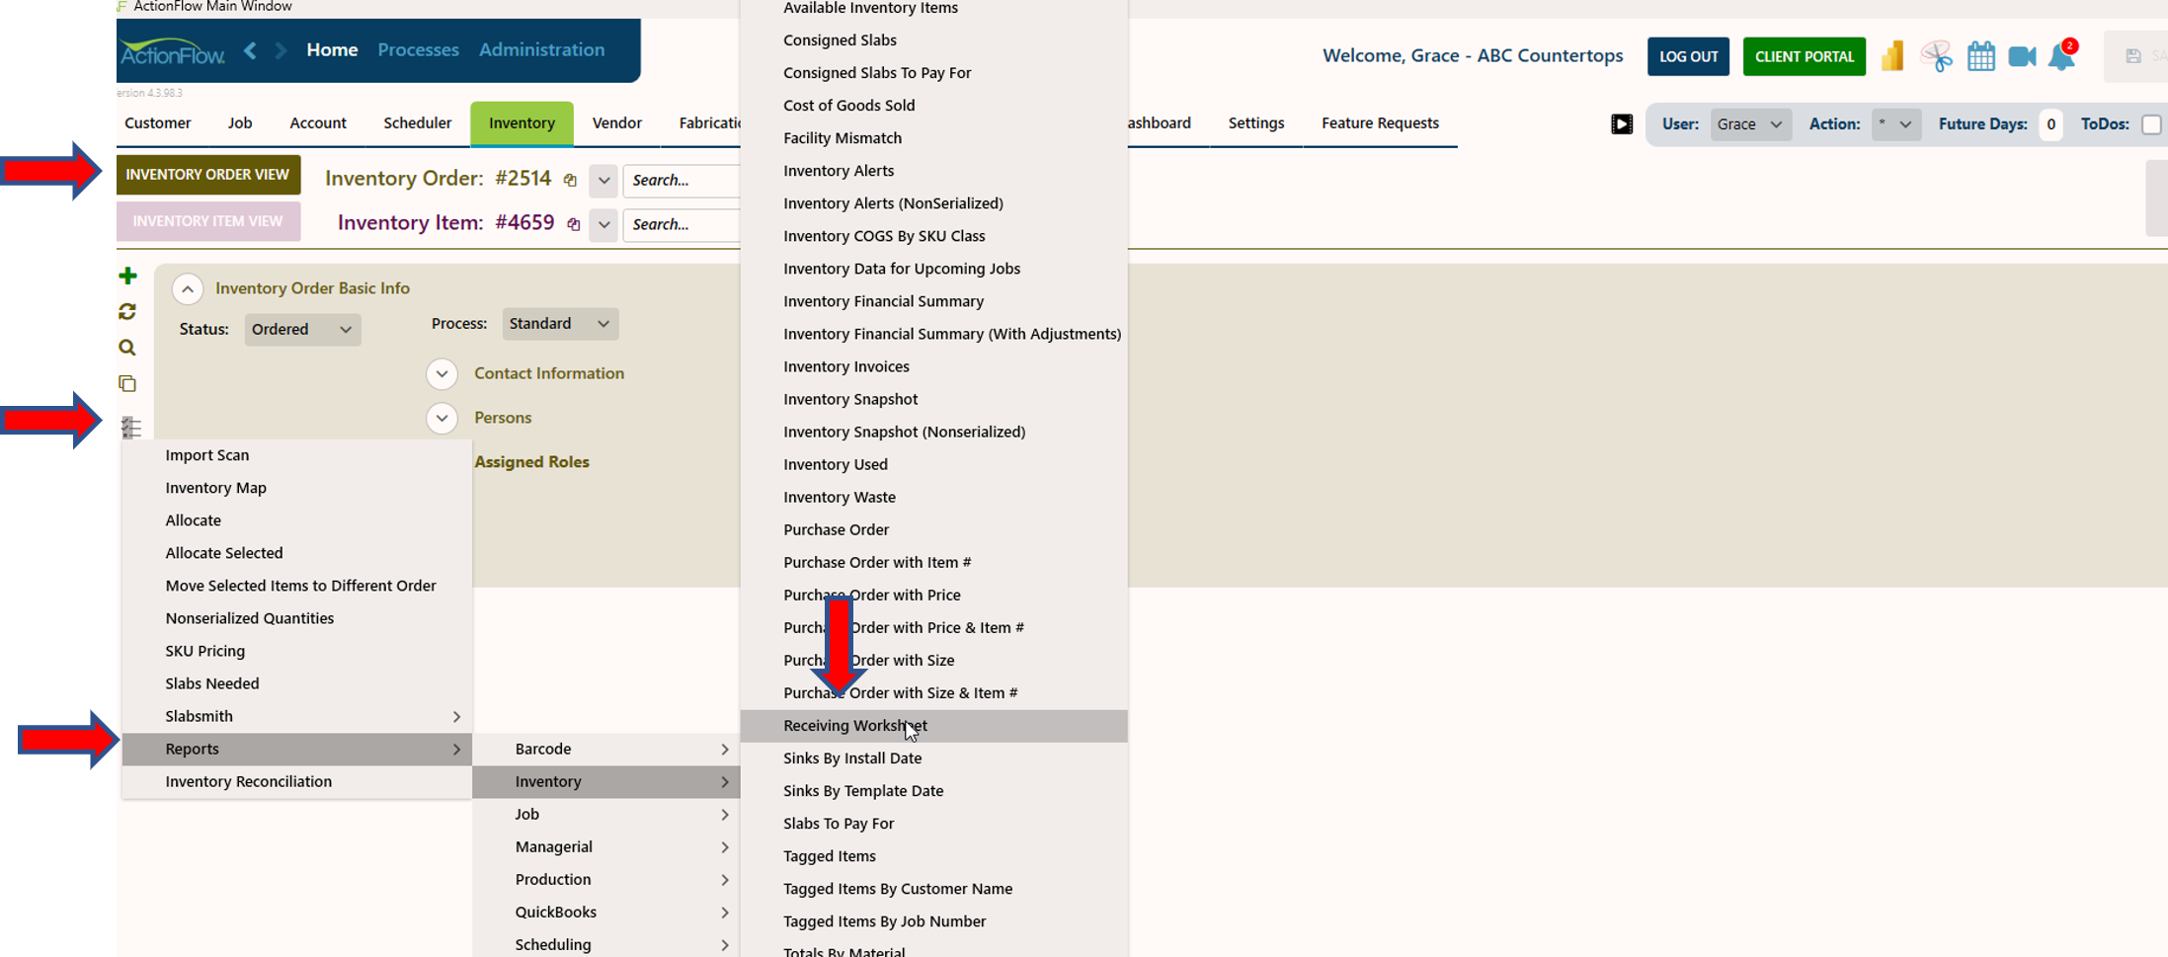Open the notification bell icon

click(2063, 55)
